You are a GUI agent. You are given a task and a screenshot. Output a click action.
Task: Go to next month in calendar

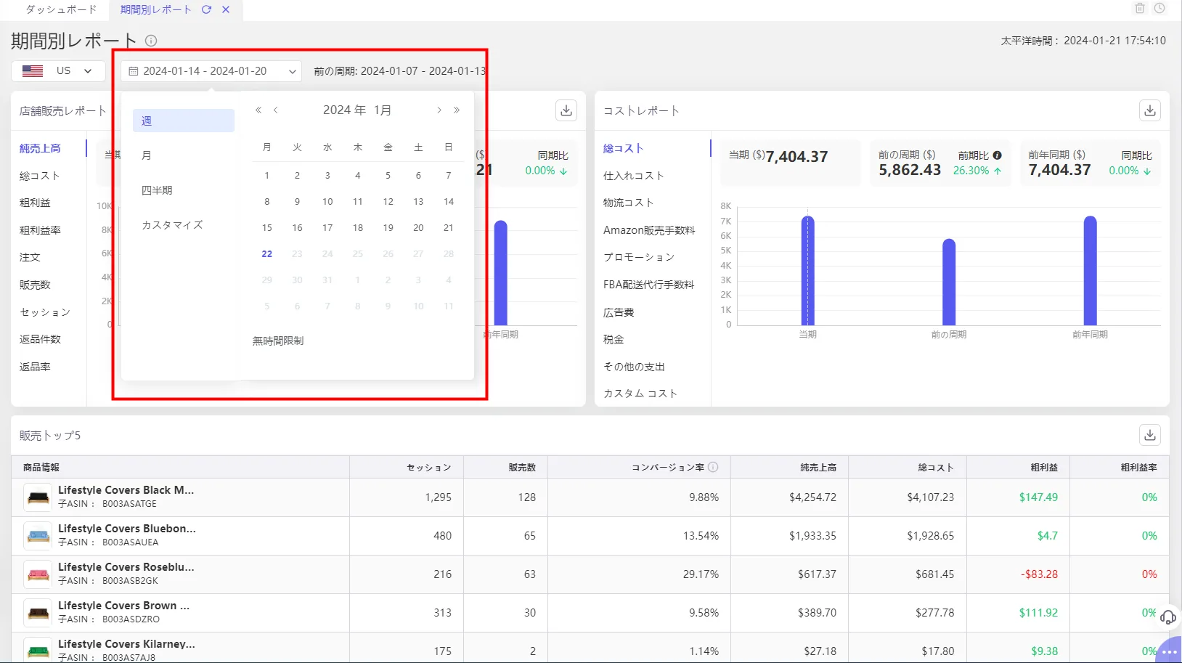click(439, 110)
